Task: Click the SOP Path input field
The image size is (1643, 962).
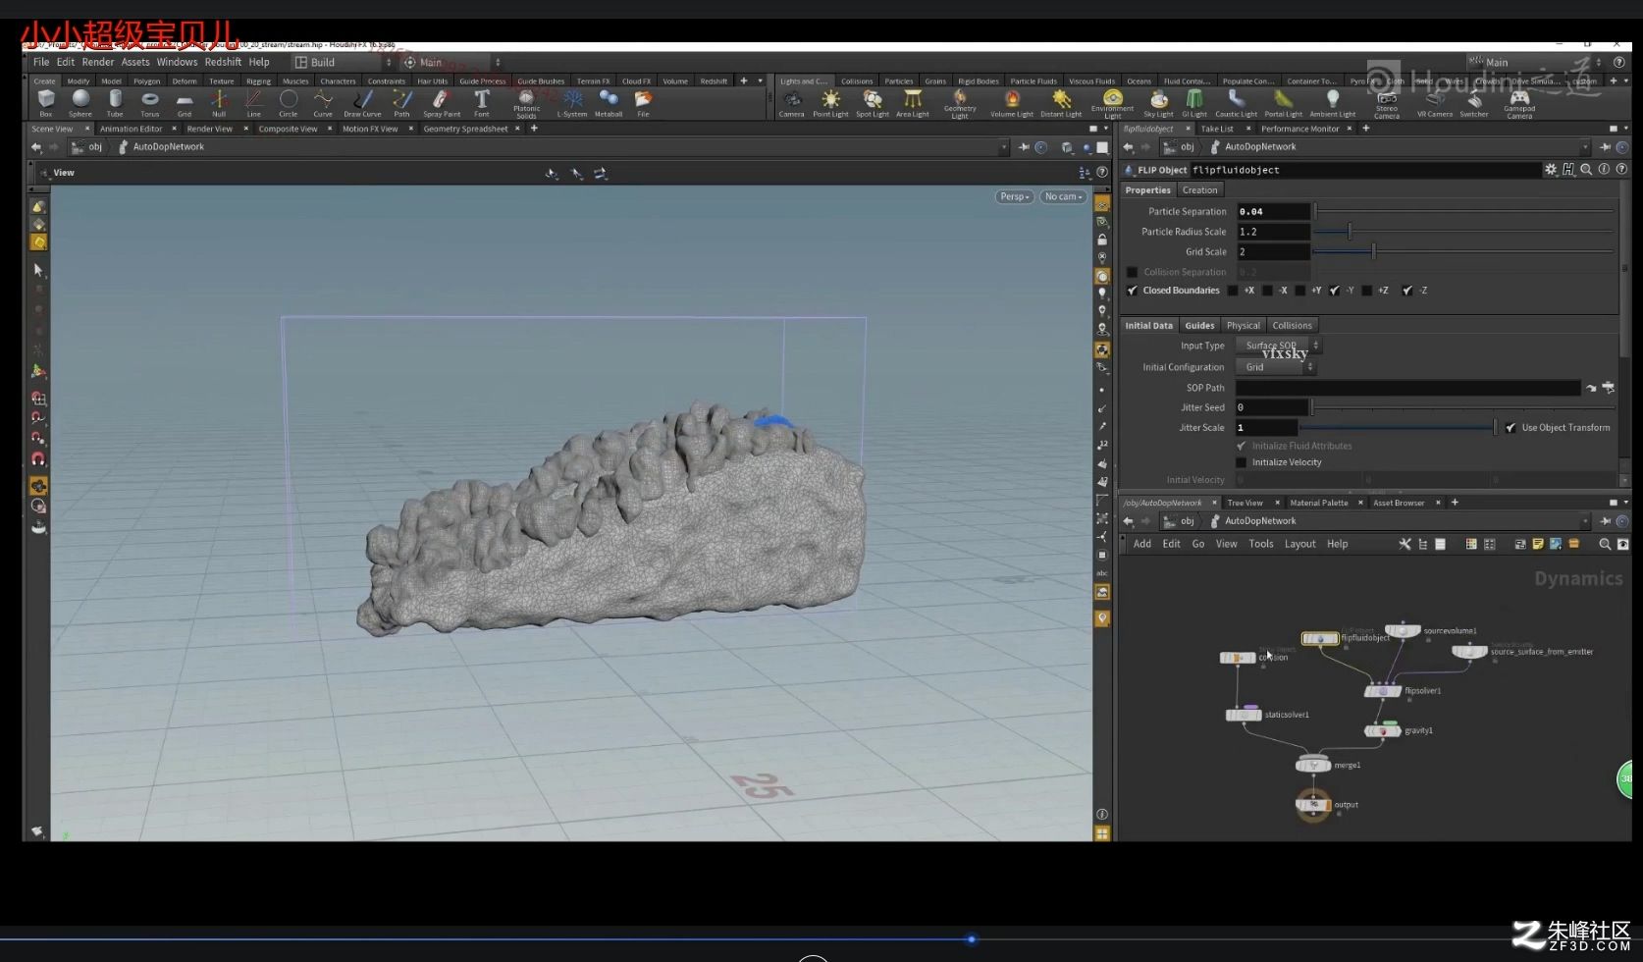Action: click(1407, 388)
